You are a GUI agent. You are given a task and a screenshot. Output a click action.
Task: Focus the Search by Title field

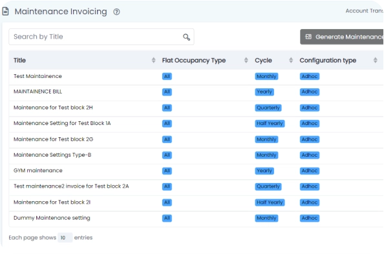coord(101,37)
